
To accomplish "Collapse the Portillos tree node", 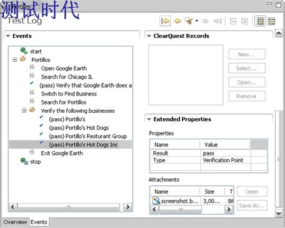I will click(14, 59).
